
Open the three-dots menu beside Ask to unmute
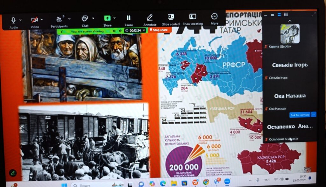(x=314, y=114)
